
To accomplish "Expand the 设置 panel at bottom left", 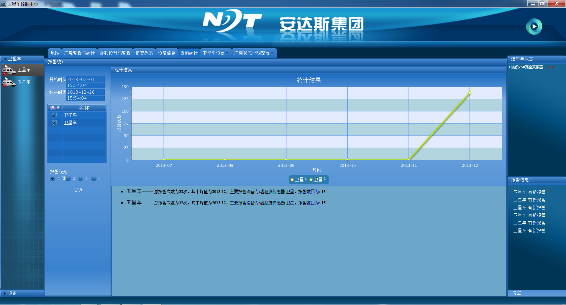I will 5,294.
